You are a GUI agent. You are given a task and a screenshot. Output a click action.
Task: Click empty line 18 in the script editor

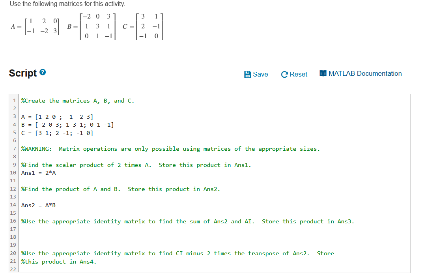point(79,237)
